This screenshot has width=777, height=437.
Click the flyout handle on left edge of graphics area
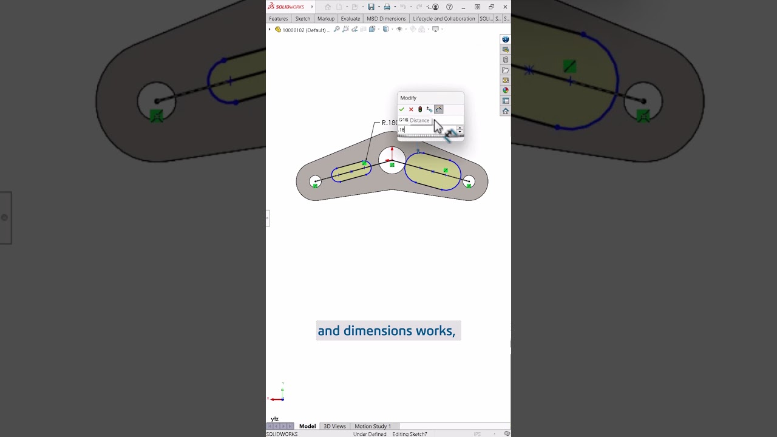[267, 218]
